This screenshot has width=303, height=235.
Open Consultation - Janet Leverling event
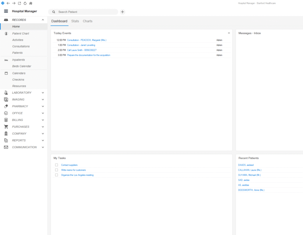(x=81, y=45)
